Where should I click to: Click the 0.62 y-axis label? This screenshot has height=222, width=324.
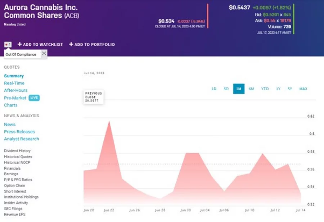(x=311, y=116)
